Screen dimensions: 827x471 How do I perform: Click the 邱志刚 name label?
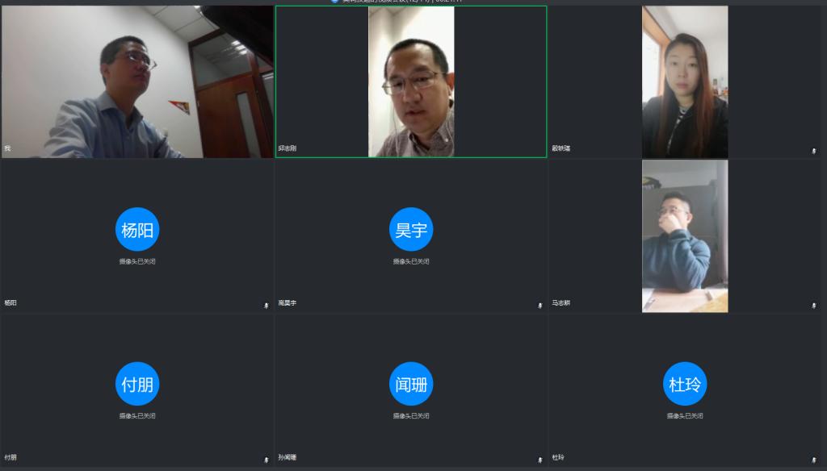tap(288, 148)
